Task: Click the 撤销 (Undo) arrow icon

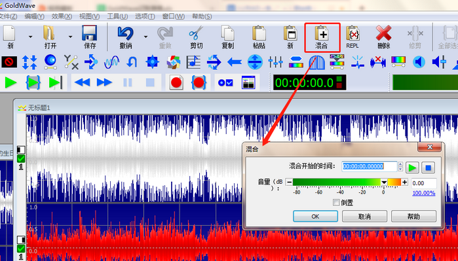Action: click(x=126, y=37)
